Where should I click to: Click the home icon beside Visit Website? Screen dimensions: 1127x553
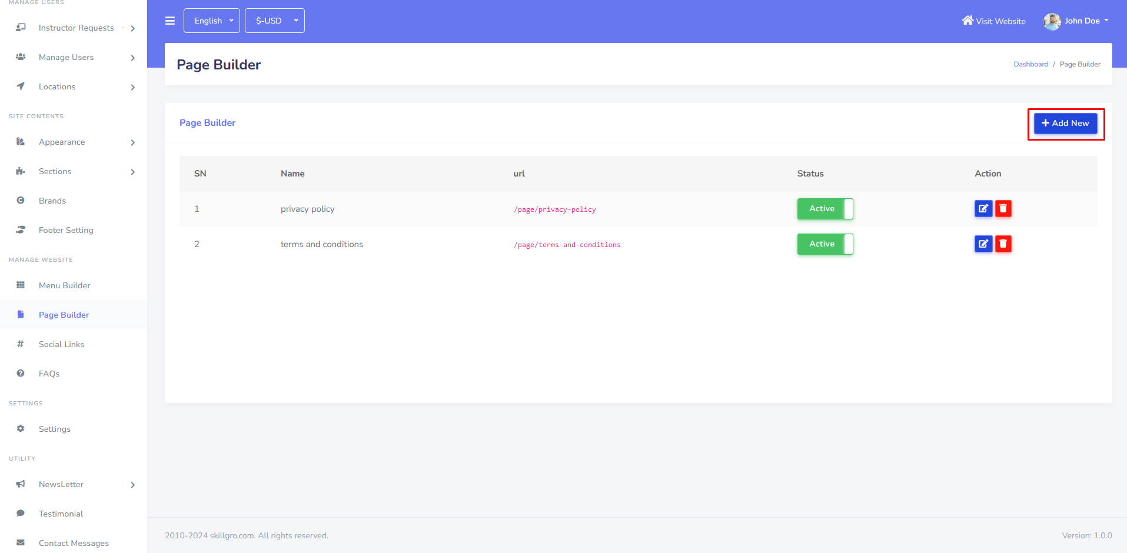[x=968, y=21]
